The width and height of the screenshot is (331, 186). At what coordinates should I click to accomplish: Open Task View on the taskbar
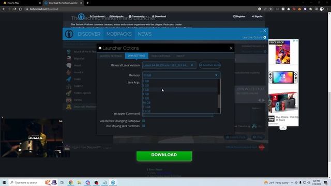[x=62, y=182]
